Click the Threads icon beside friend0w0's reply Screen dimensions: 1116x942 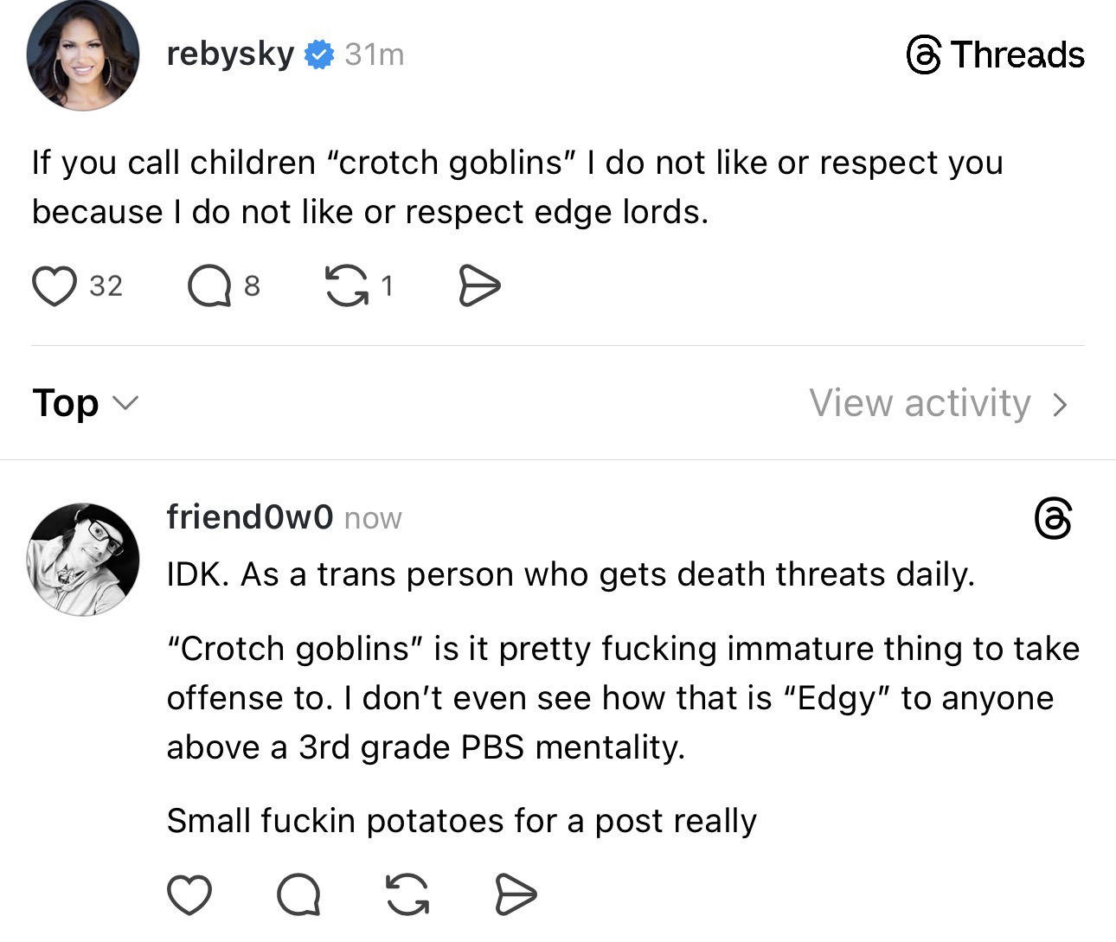pyautogui.click(x=1053, y=518)
